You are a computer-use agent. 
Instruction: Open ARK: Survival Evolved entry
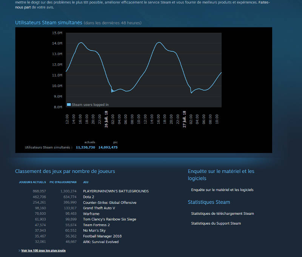[x=101, y=242]
